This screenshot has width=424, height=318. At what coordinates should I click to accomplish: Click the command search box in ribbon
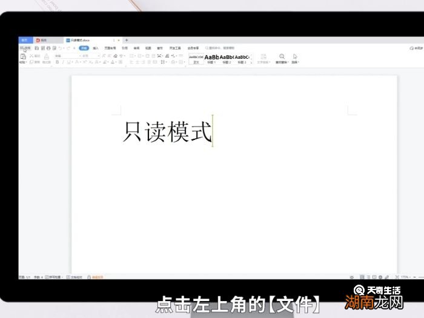[x=220, y=48]
